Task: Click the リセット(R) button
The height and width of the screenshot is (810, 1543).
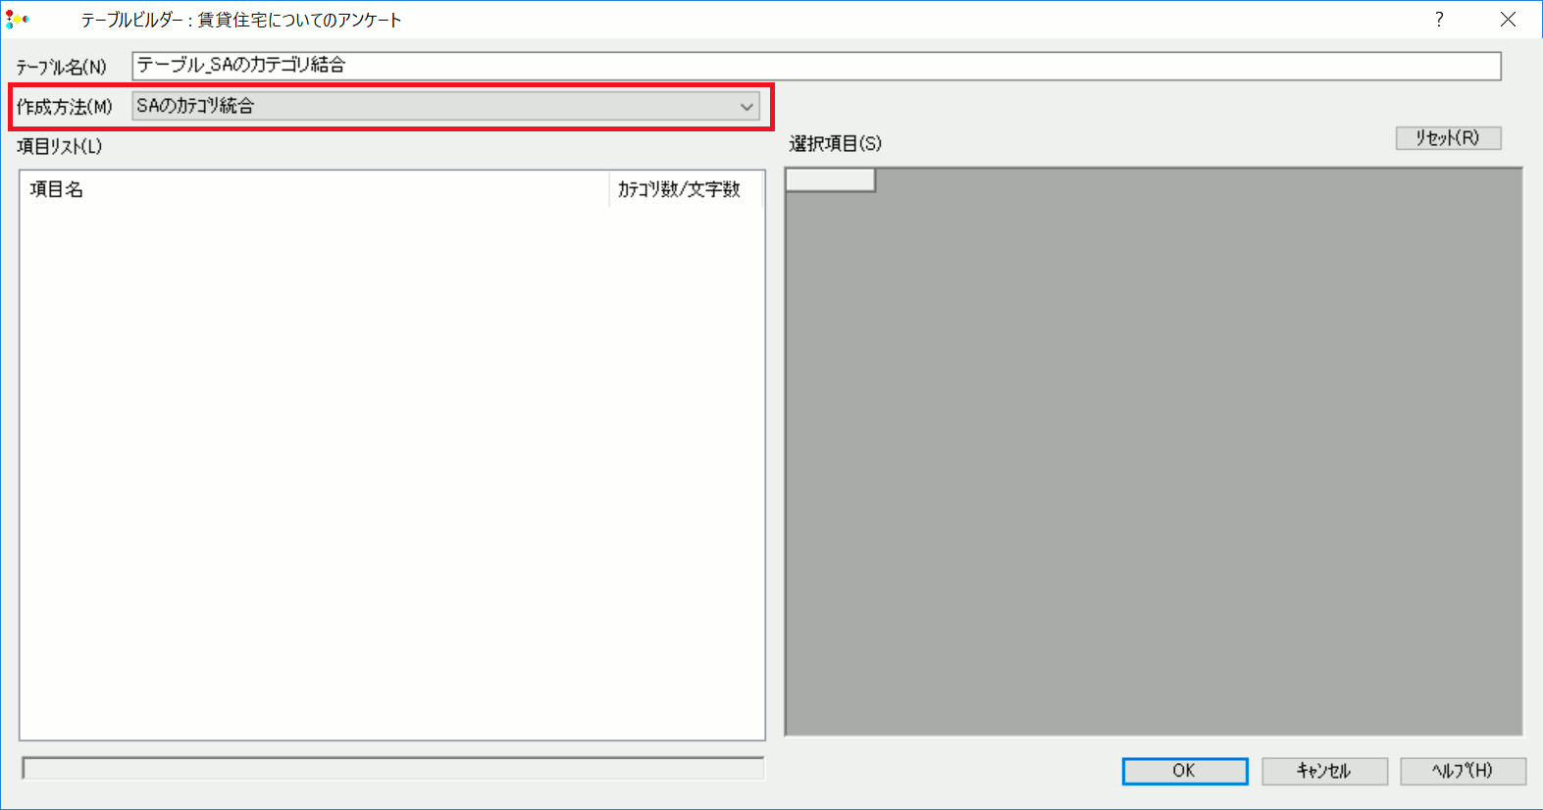Action: point(1448,138)
